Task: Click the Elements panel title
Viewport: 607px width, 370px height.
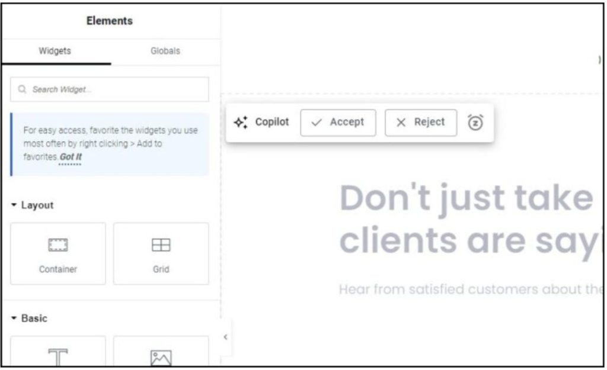Action: pyautogui.click(x=110, y=21)
